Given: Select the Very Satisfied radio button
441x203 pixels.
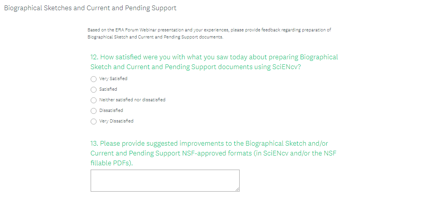Looking at the screenshot, I should [x=93, y=79].
